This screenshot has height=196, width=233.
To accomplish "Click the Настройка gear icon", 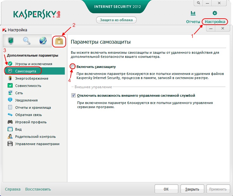I will [x=215, y=13].
